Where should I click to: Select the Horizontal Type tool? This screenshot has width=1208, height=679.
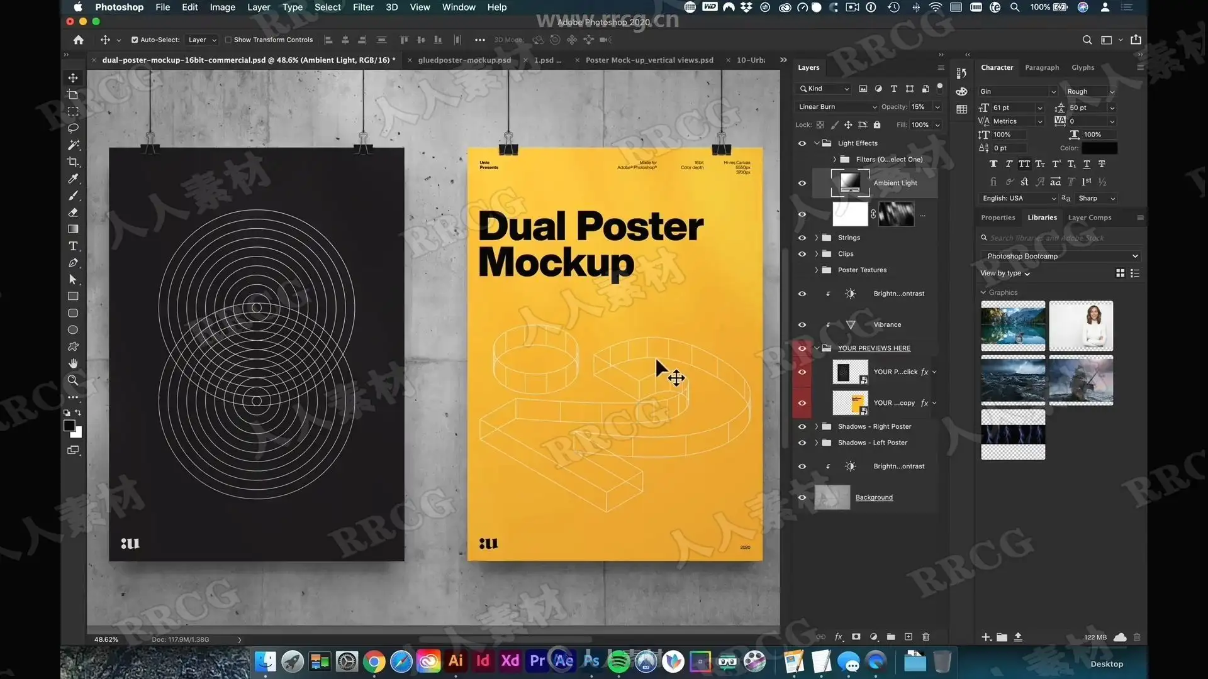73,246
